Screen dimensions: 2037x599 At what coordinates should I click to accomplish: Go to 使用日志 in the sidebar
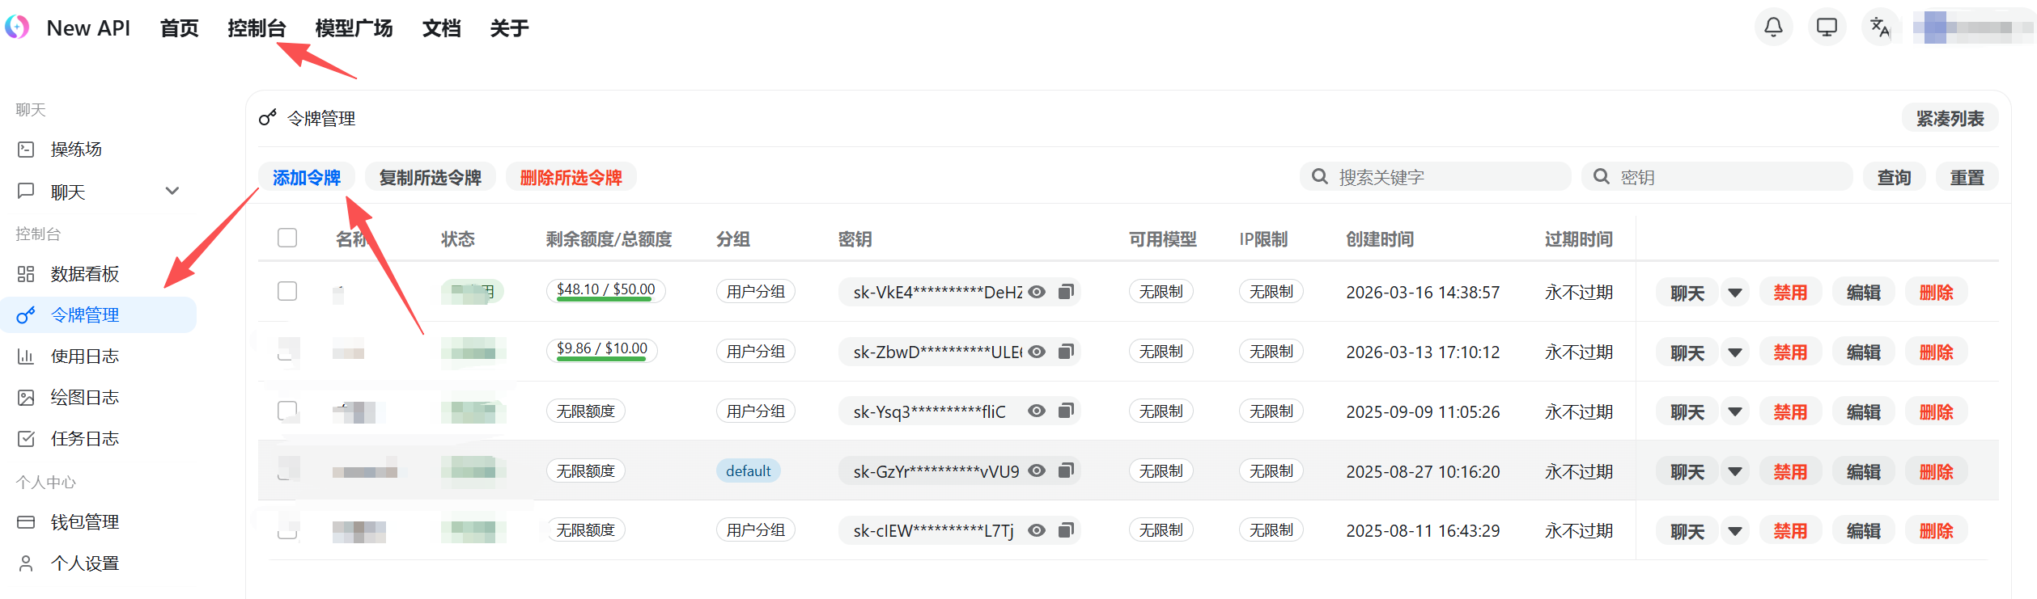coord(84,356)
